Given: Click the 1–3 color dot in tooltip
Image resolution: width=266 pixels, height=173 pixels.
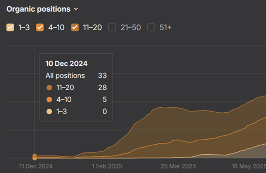Looking at the screenshot, I should click(x=49, y=112).
